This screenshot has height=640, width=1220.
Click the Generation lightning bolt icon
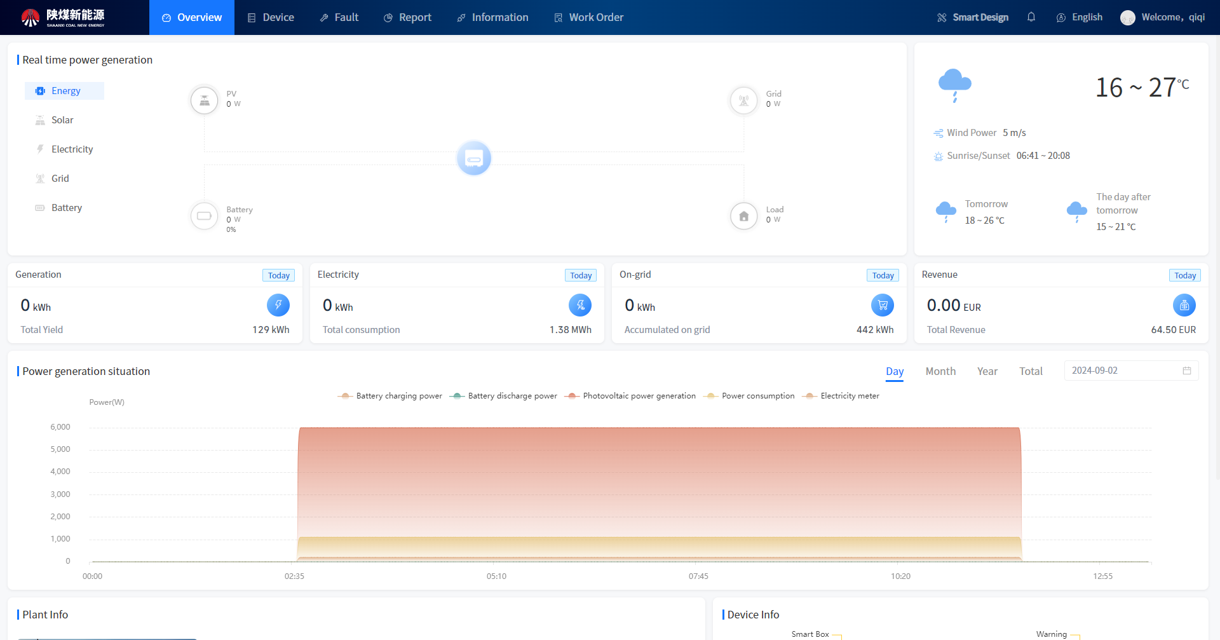coord(278,305)
